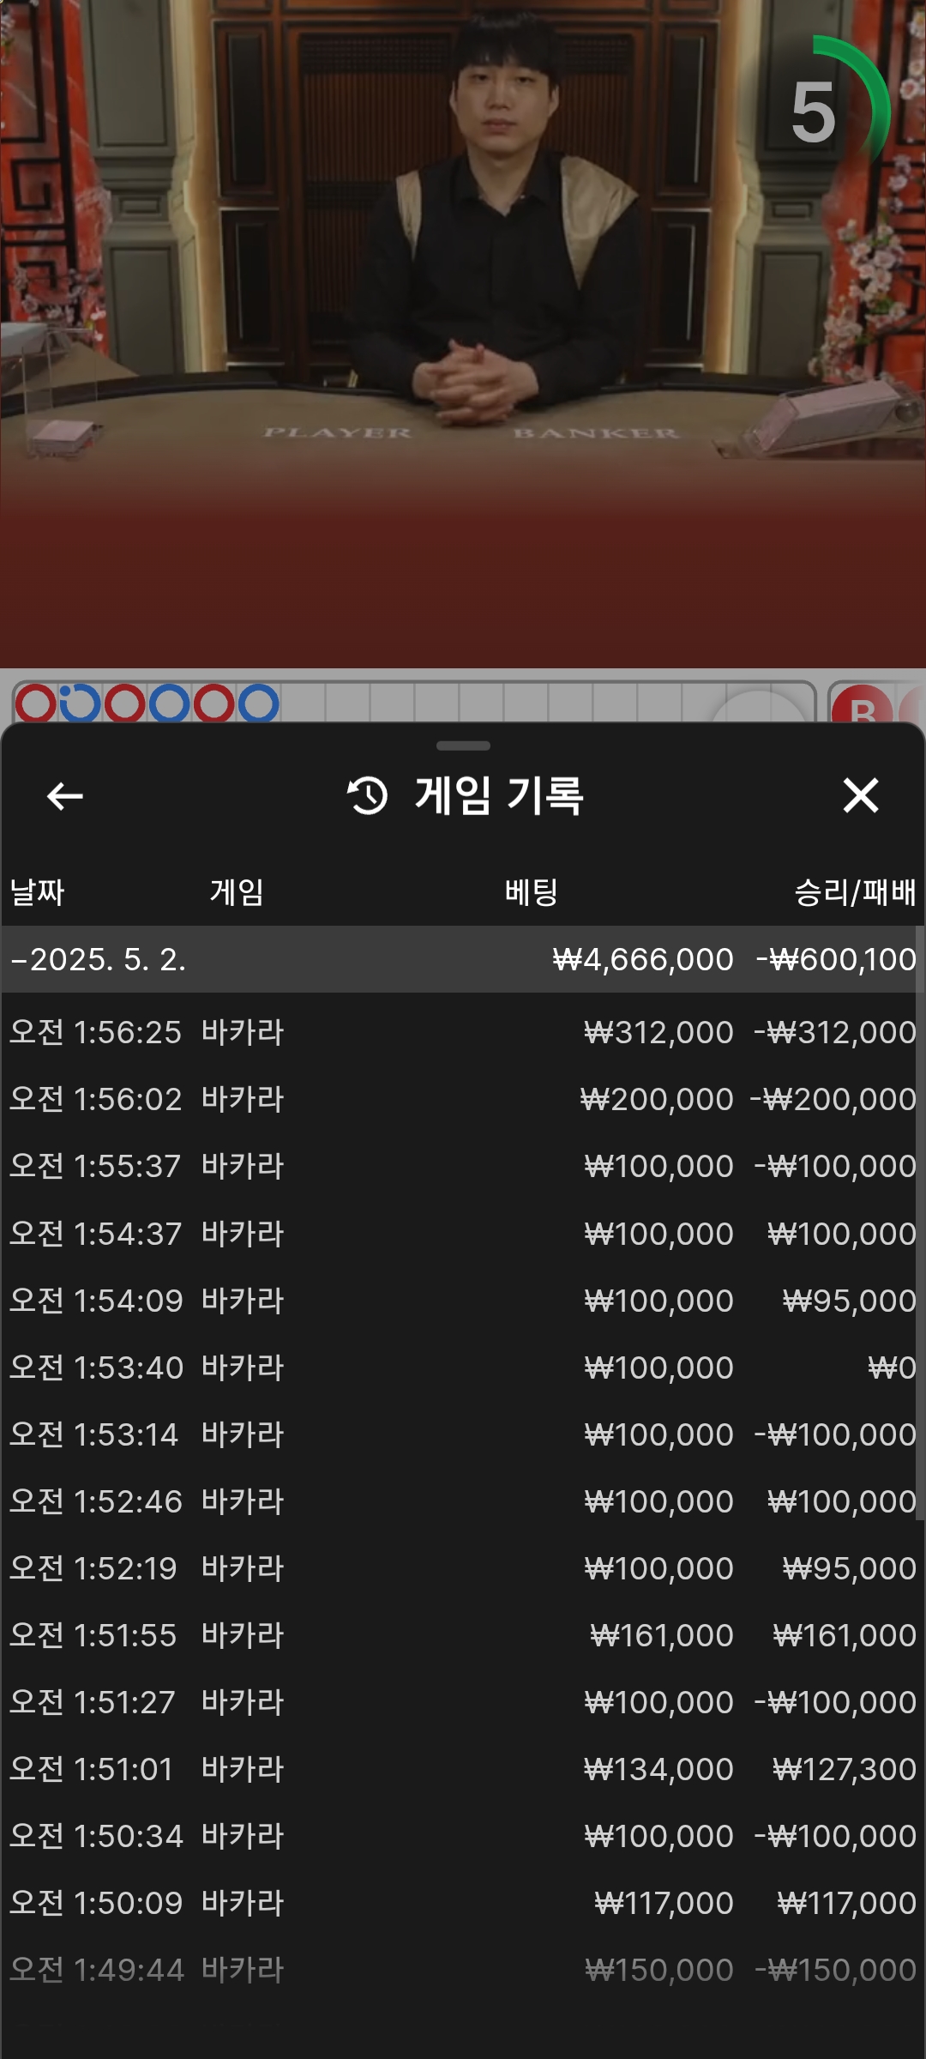Viewport: 926px width, 2059px height.
Task: Open the 오전 1:56:25 바카라 record
Action: click(x=463, y=1032)
